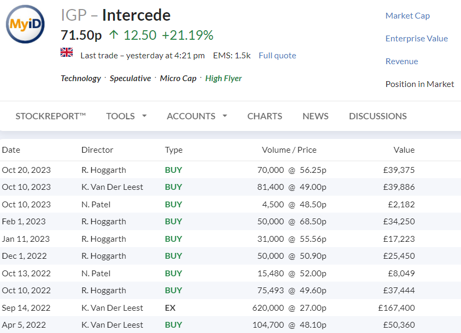Expand the ACCOUNTS dropdown arrow
This screenshot has height=333, width=461.
click(x=225, y=116)
